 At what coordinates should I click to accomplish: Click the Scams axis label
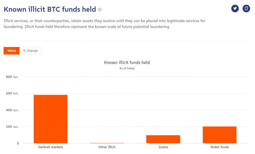click(163, 147)
